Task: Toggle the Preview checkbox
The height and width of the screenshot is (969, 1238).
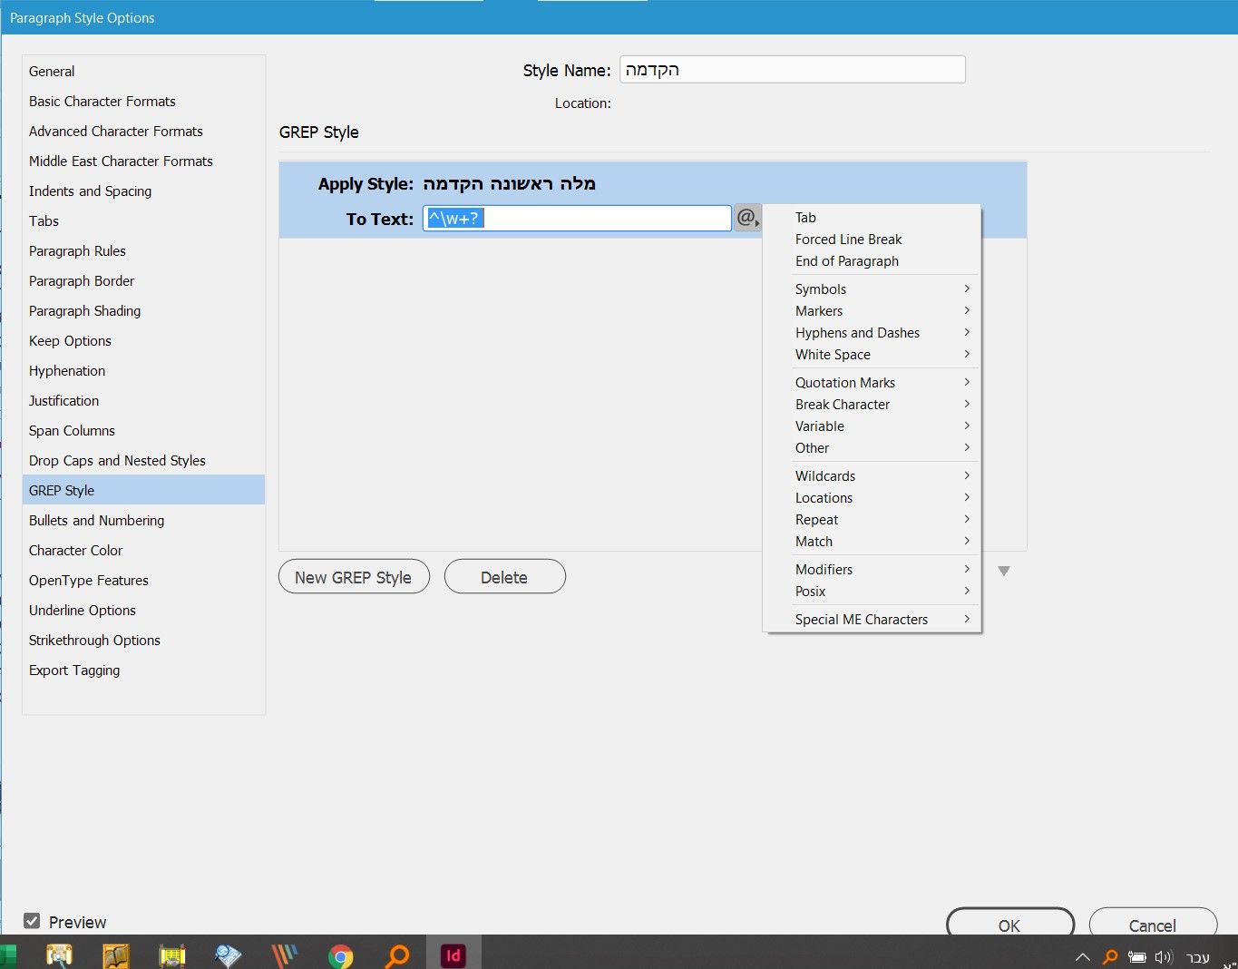Action: pos(32,922)
